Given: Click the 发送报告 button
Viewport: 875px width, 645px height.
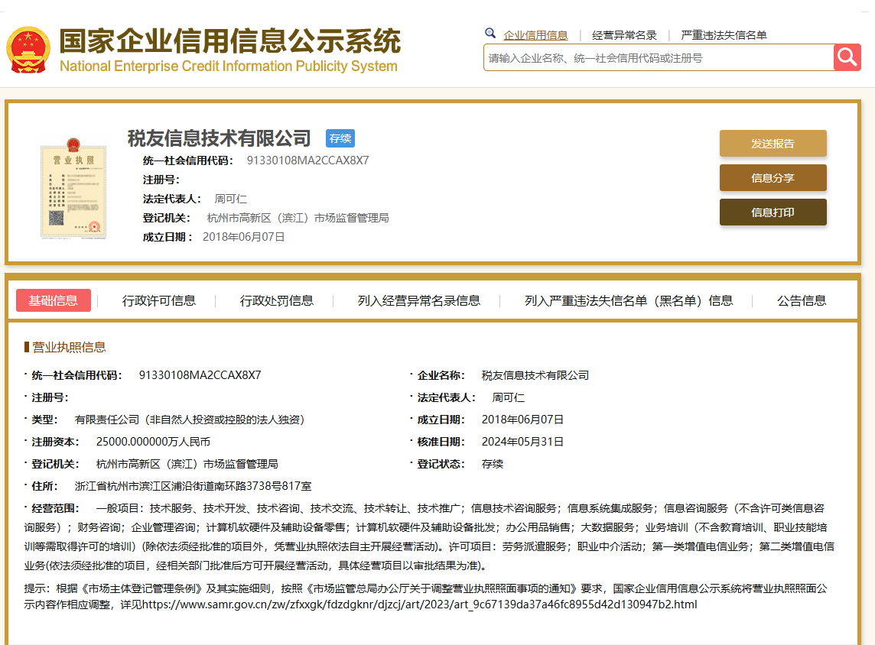Looking at the screenshot, I should click(773, 144).
